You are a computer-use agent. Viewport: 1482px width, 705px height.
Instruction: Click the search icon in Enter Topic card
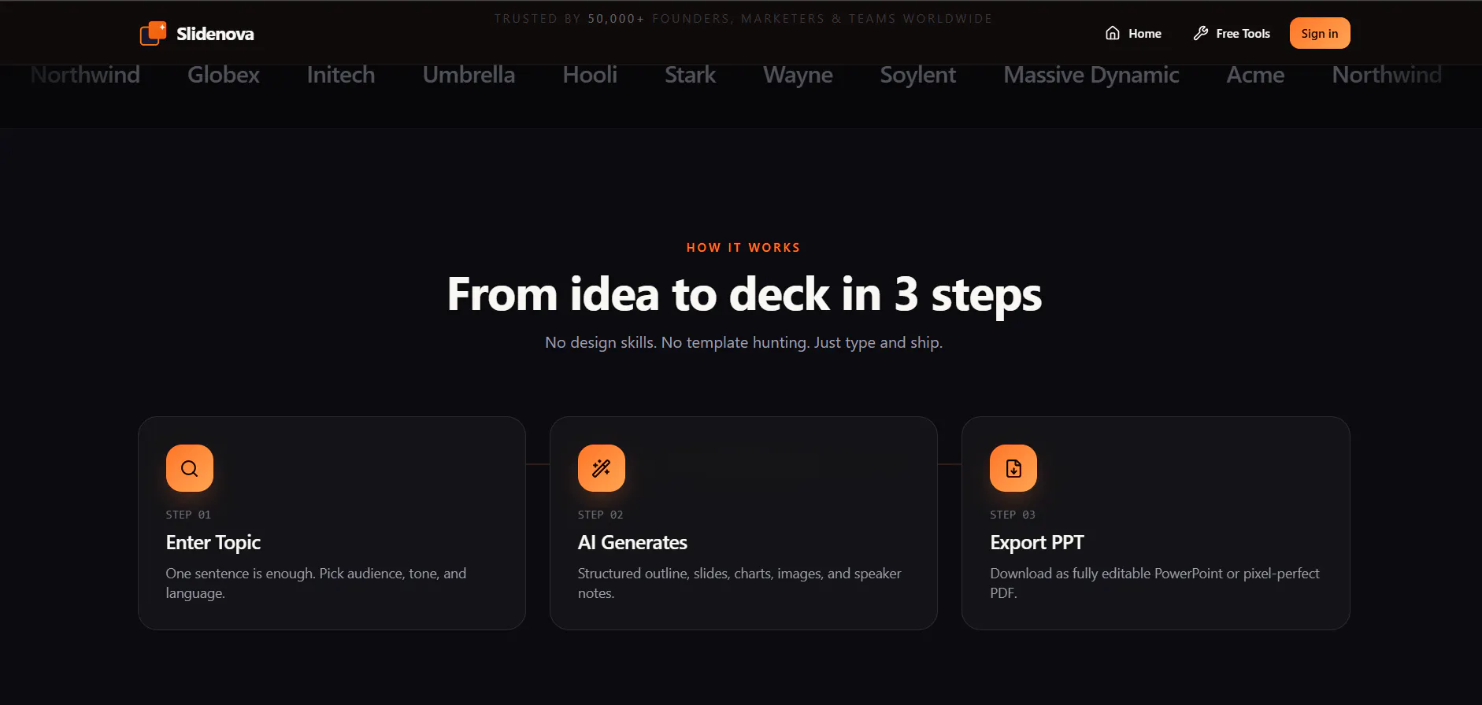point(190,468)
